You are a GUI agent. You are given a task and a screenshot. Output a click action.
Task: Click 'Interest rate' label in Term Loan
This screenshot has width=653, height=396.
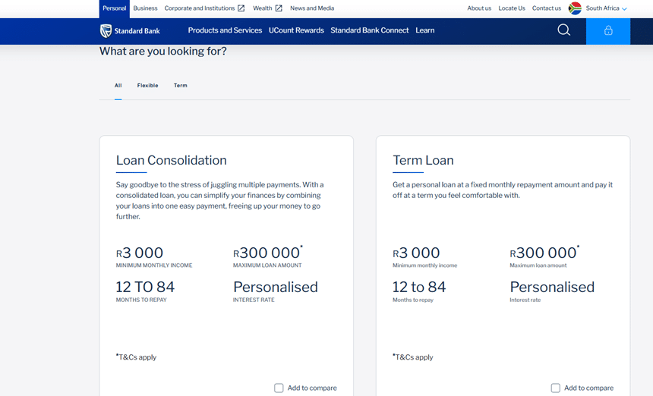[525, 300]
